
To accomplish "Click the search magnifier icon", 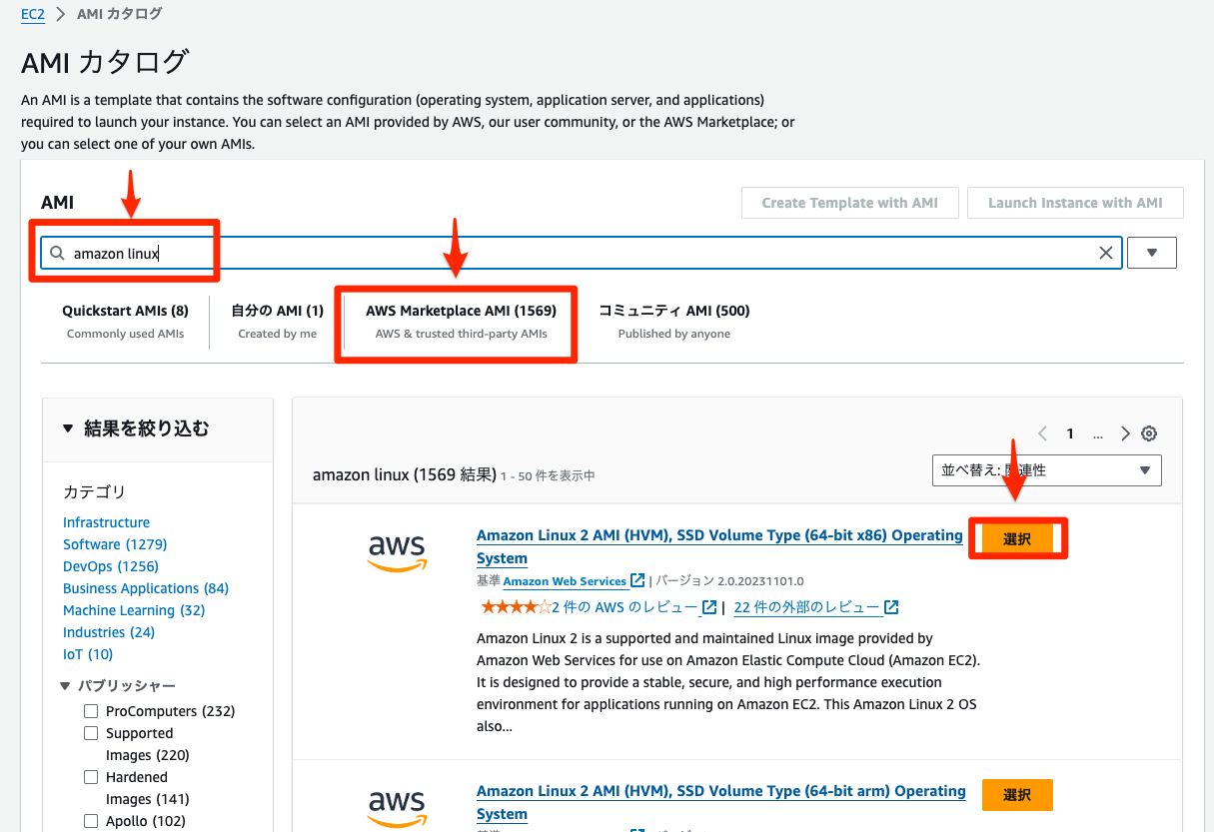I will point(57,253).
